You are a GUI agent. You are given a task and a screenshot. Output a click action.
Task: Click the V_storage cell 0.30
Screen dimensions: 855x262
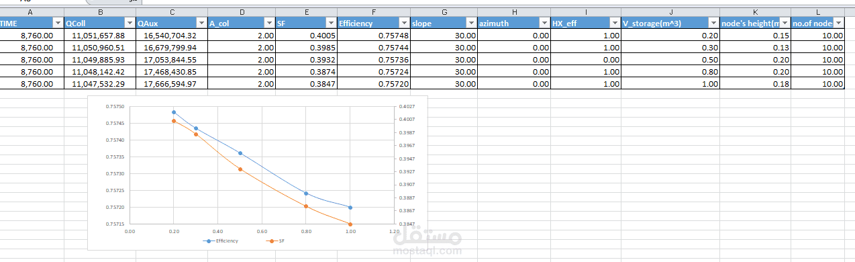click(x=670, y=48)
